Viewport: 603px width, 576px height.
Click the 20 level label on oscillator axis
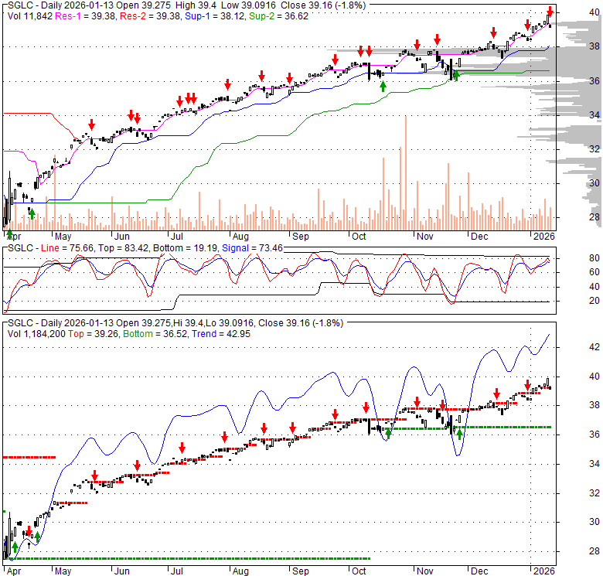tap(594, 301)
